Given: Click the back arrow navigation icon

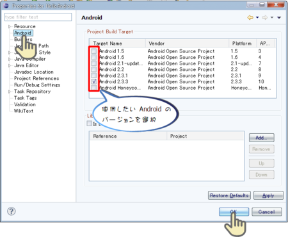Looking at the screenshot, I should click(250, 17).
